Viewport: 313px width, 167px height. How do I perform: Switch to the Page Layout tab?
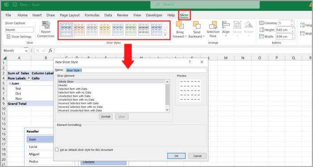[70, 15]
